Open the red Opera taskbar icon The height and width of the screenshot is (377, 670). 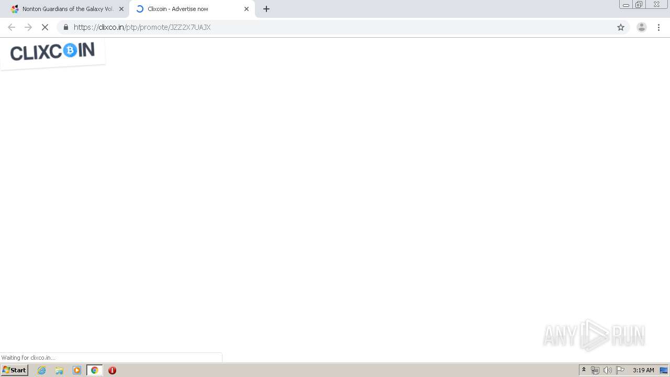112,370
